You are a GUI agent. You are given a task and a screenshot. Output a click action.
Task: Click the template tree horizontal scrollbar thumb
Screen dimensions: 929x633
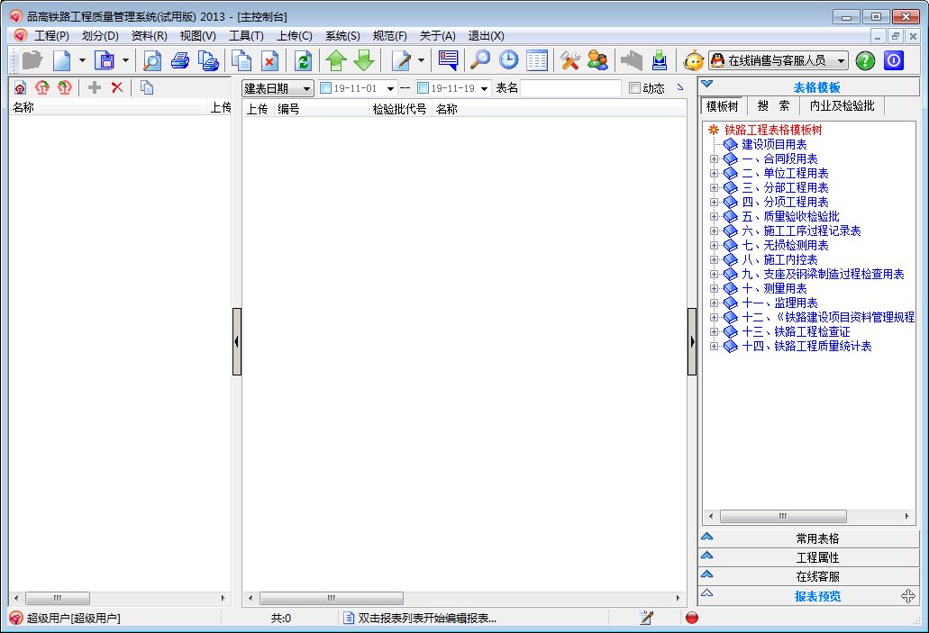click(783, 516)
